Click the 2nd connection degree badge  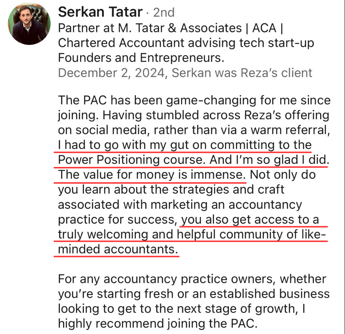(164, 13)
